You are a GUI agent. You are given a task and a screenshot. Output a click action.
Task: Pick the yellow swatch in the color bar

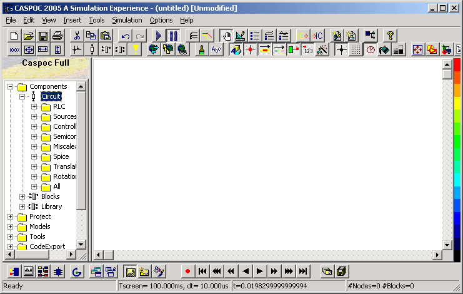coord(457,103)
